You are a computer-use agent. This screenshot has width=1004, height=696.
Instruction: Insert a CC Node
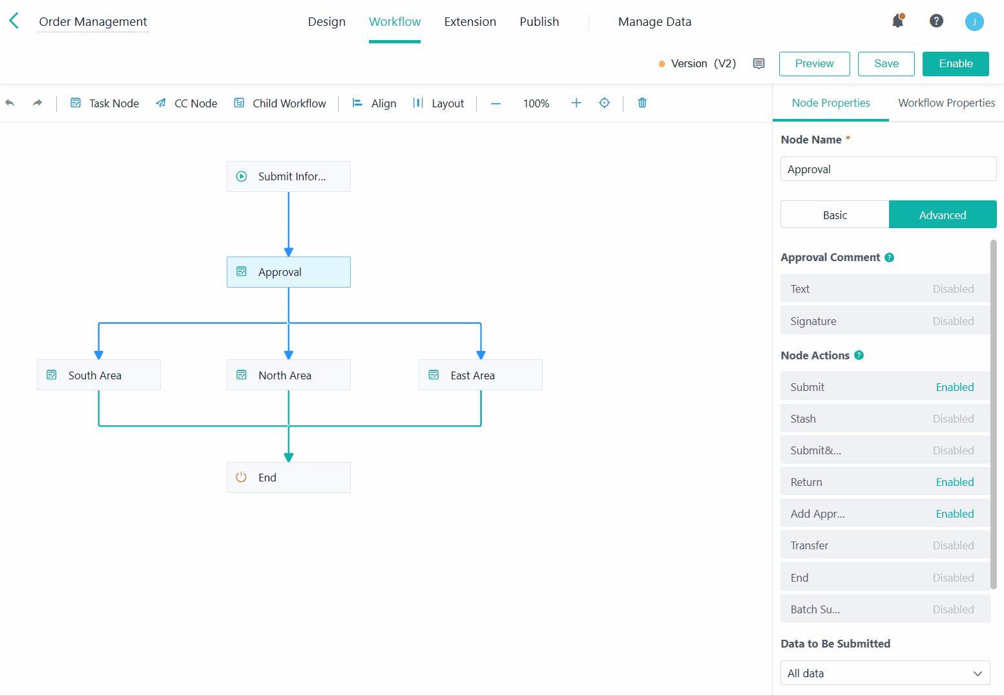click(186, 103)
